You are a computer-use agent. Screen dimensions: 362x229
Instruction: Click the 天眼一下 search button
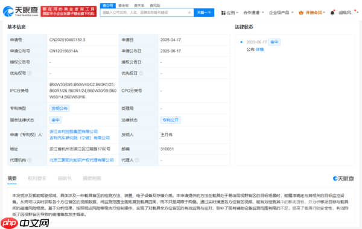(x=204, y=13)
